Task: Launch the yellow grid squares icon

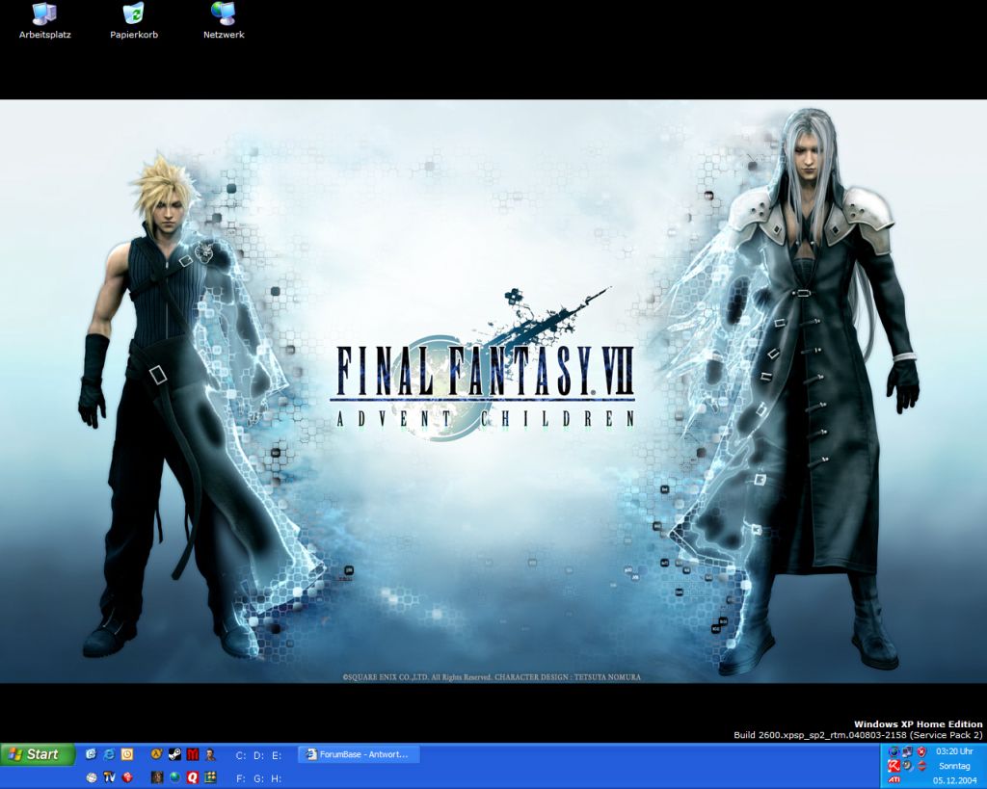Action: [210, 777]
